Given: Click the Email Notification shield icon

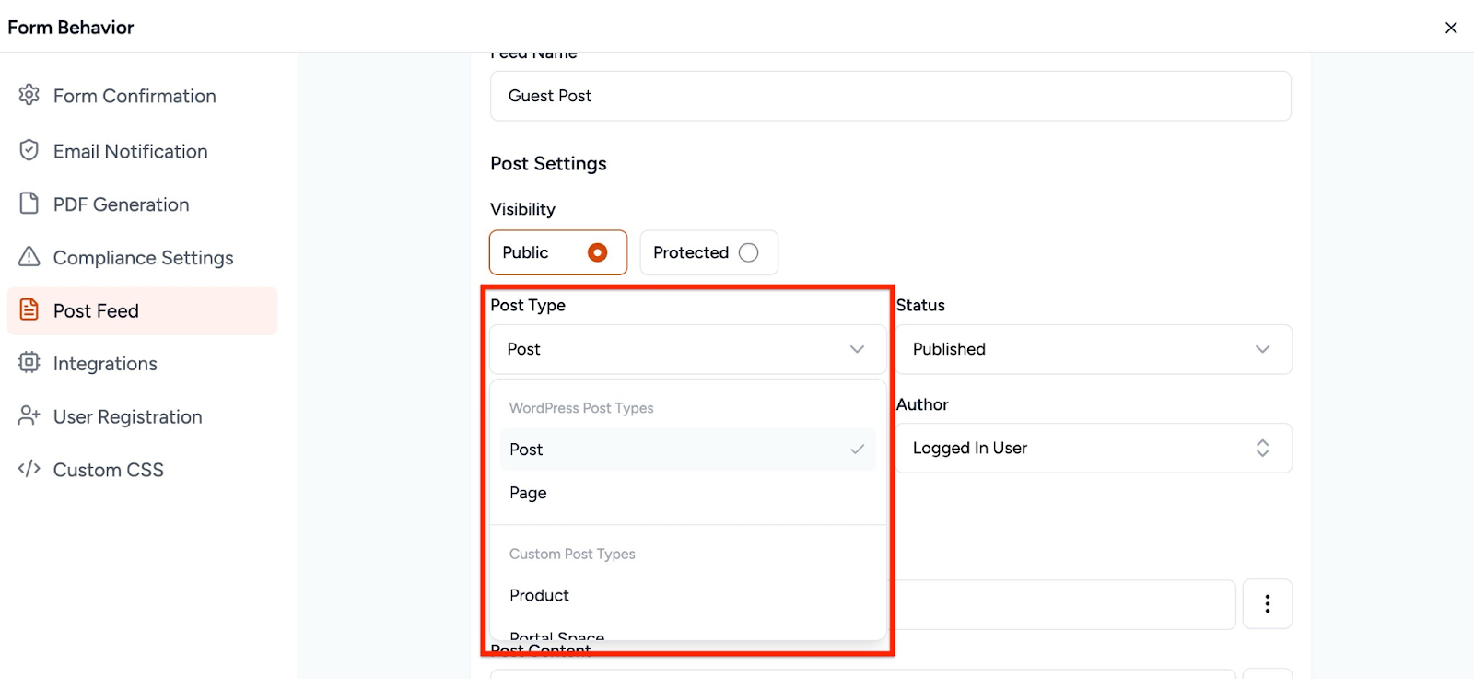Looking at the screenshot, I should 29,150.
